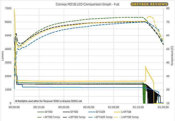Click the 7000 lumens axis label
Screen dimensions: 175x121
click(x=8, y=8)
